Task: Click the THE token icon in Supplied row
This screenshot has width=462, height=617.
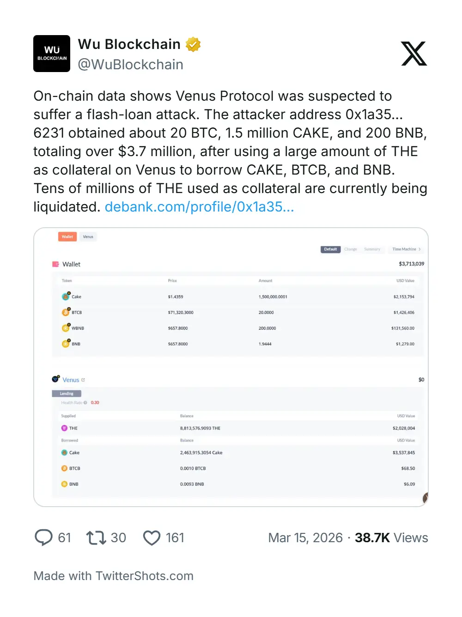Action: (65, 428)
